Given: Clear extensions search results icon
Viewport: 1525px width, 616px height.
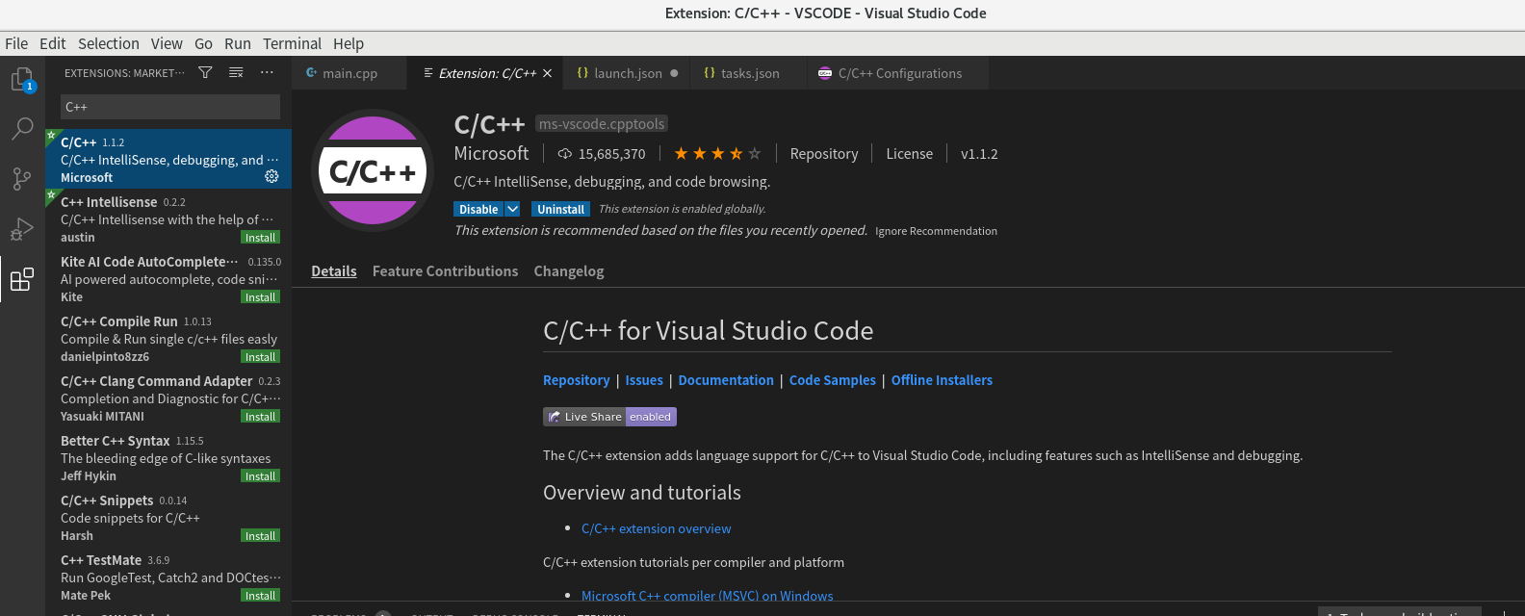Looking at the screenshot, I should 236,72.
